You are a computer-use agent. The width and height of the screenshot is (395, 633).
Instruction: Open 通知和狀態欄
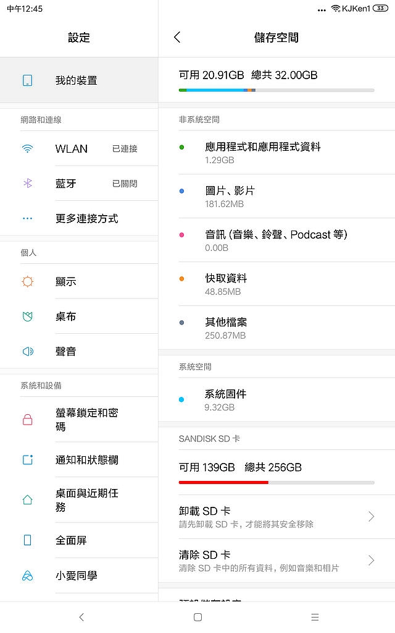pyautogui.click(x=79, y=459)
